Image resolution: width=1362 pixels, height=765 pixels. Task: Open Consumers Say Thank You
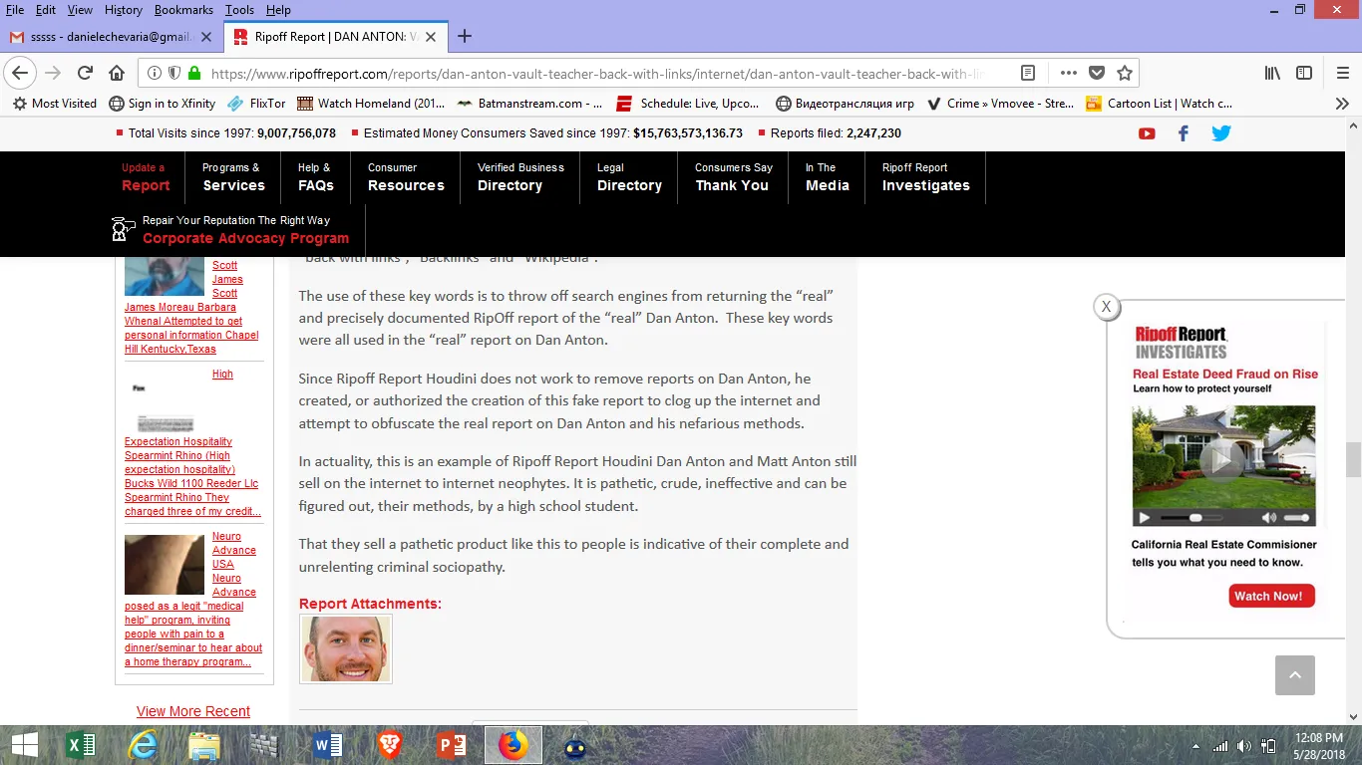(734, 177)
